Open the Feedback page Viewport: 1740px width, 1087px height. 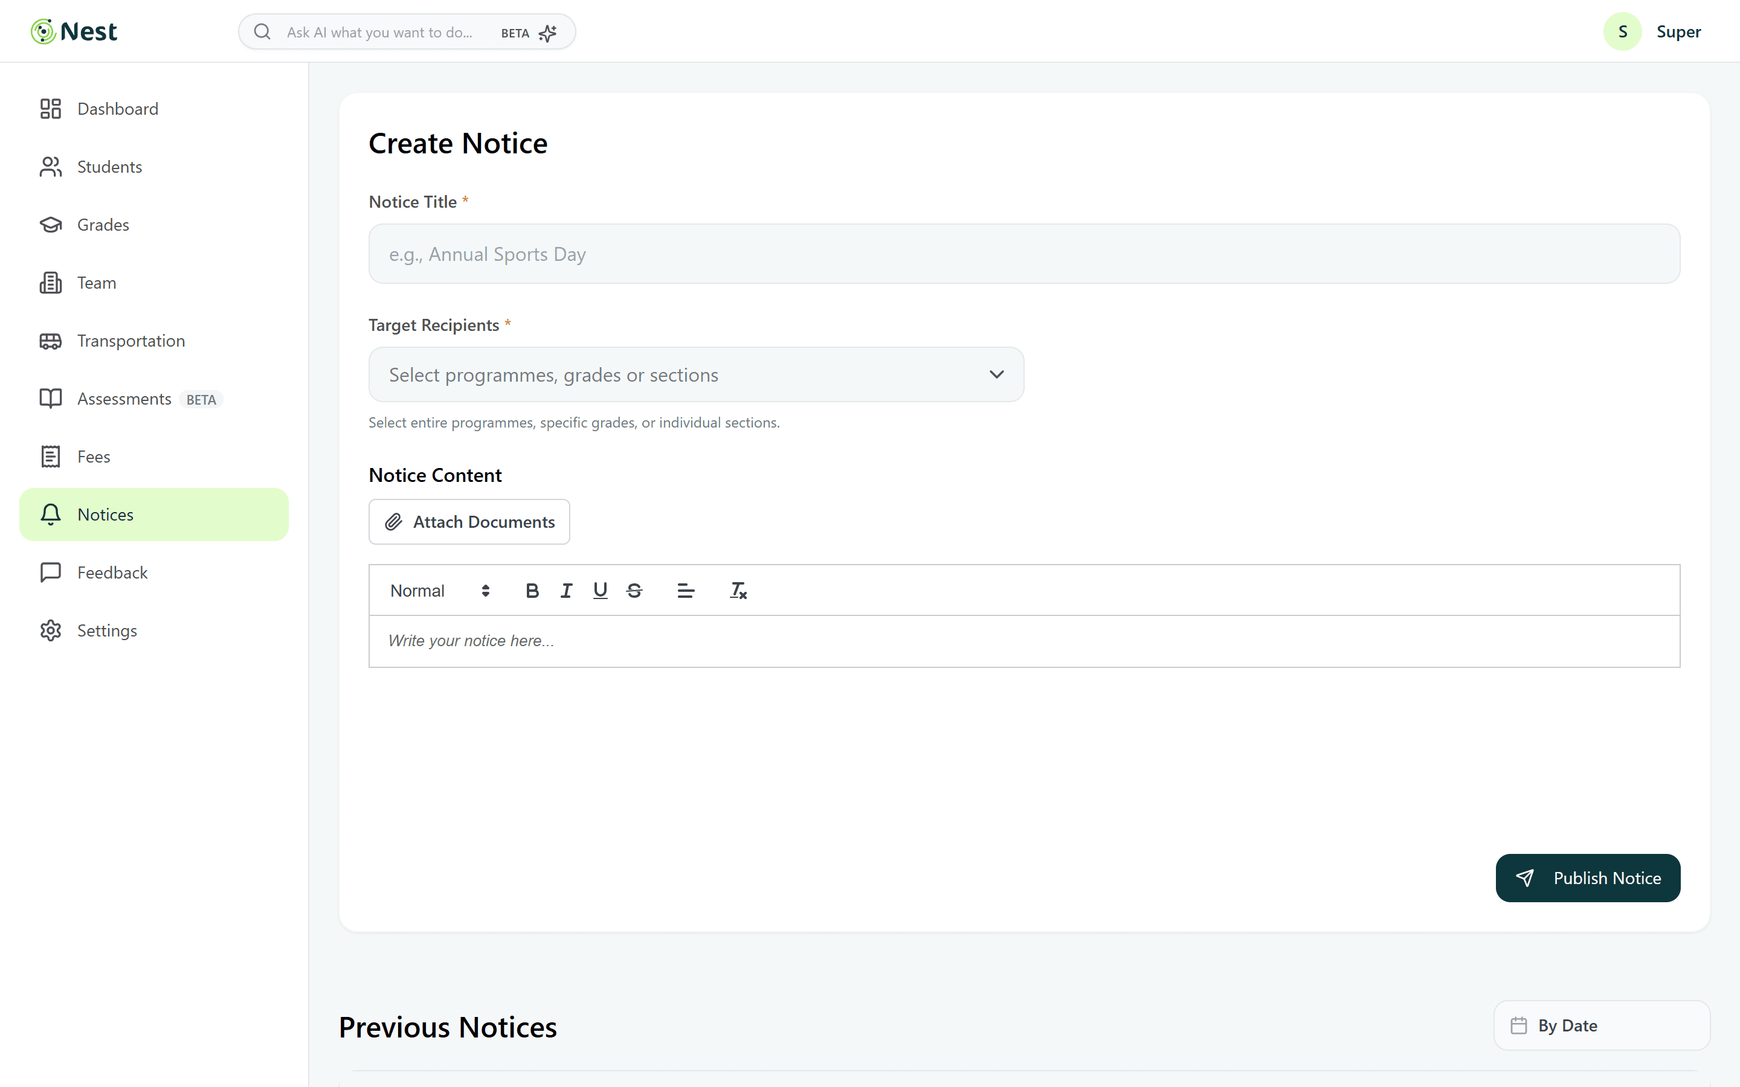coord(154,572)
